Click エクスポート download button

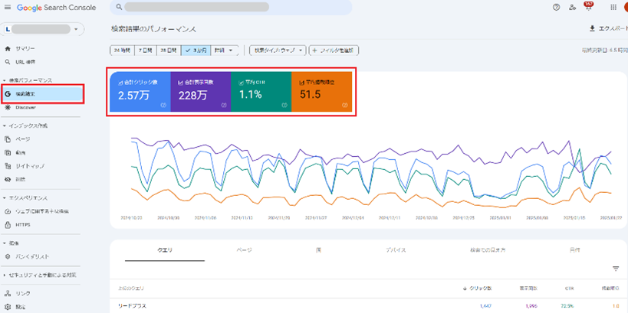coord(608,28)
